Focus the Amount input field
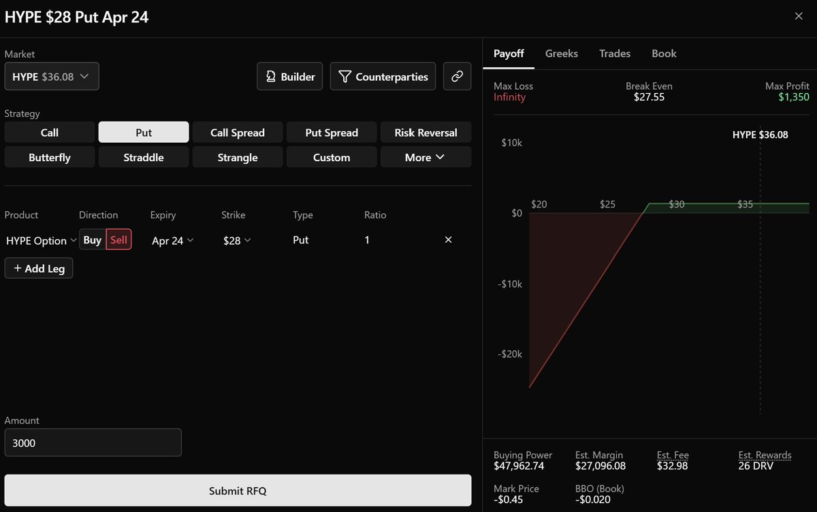The image size is (817, 512). click(x=93, y=443)
